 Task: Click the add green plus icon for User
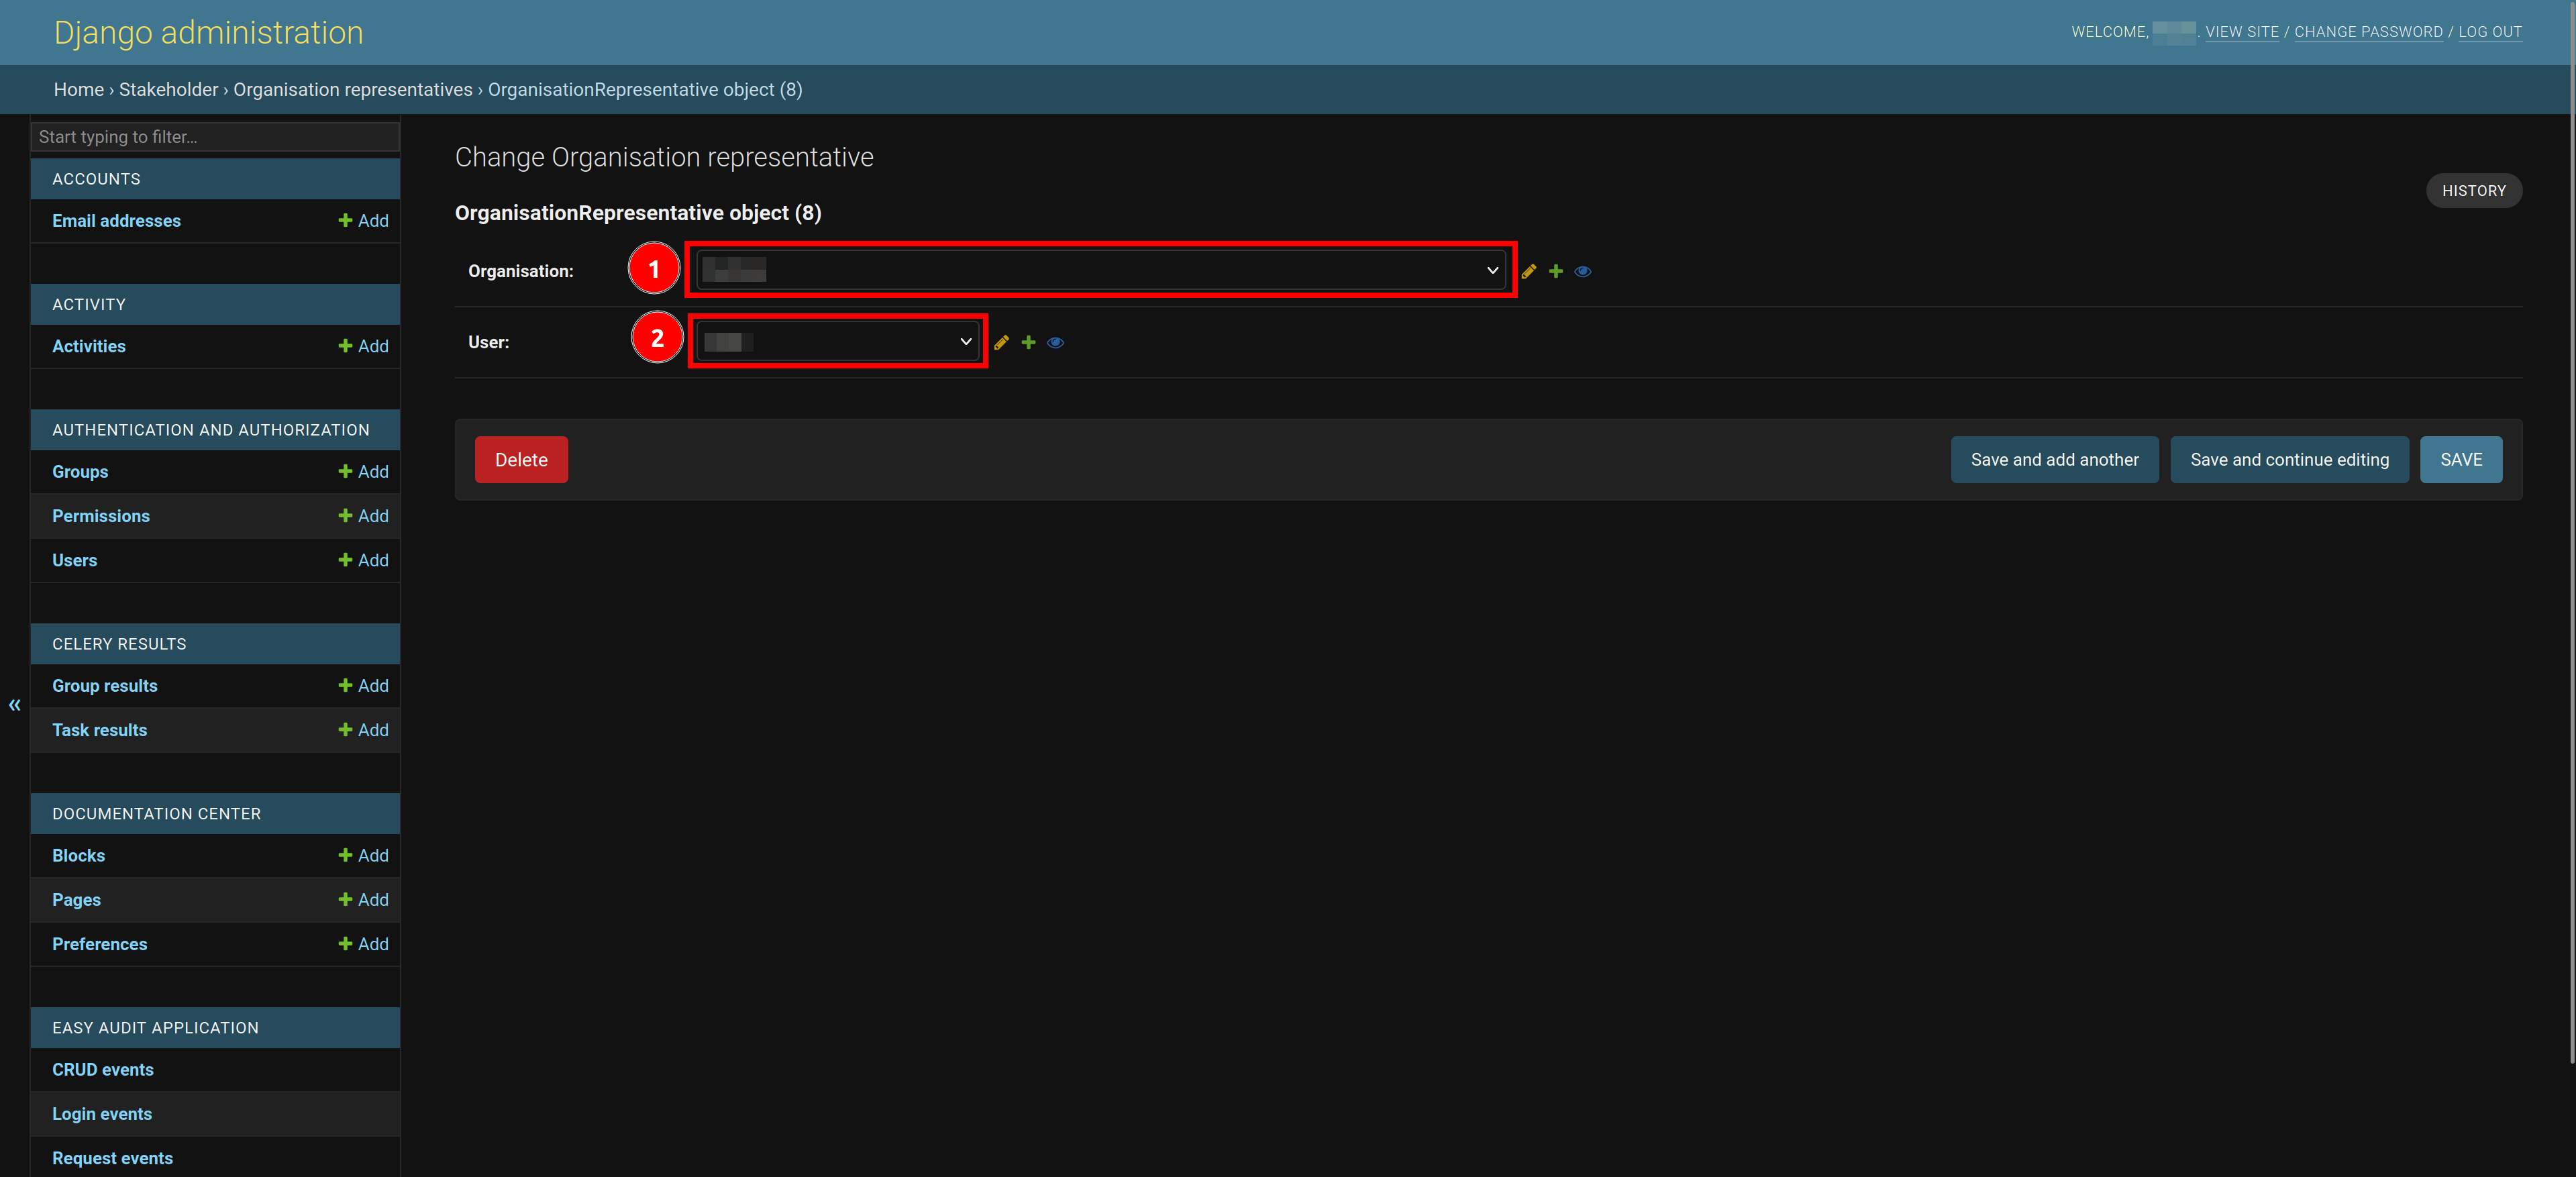[1029, 342]
